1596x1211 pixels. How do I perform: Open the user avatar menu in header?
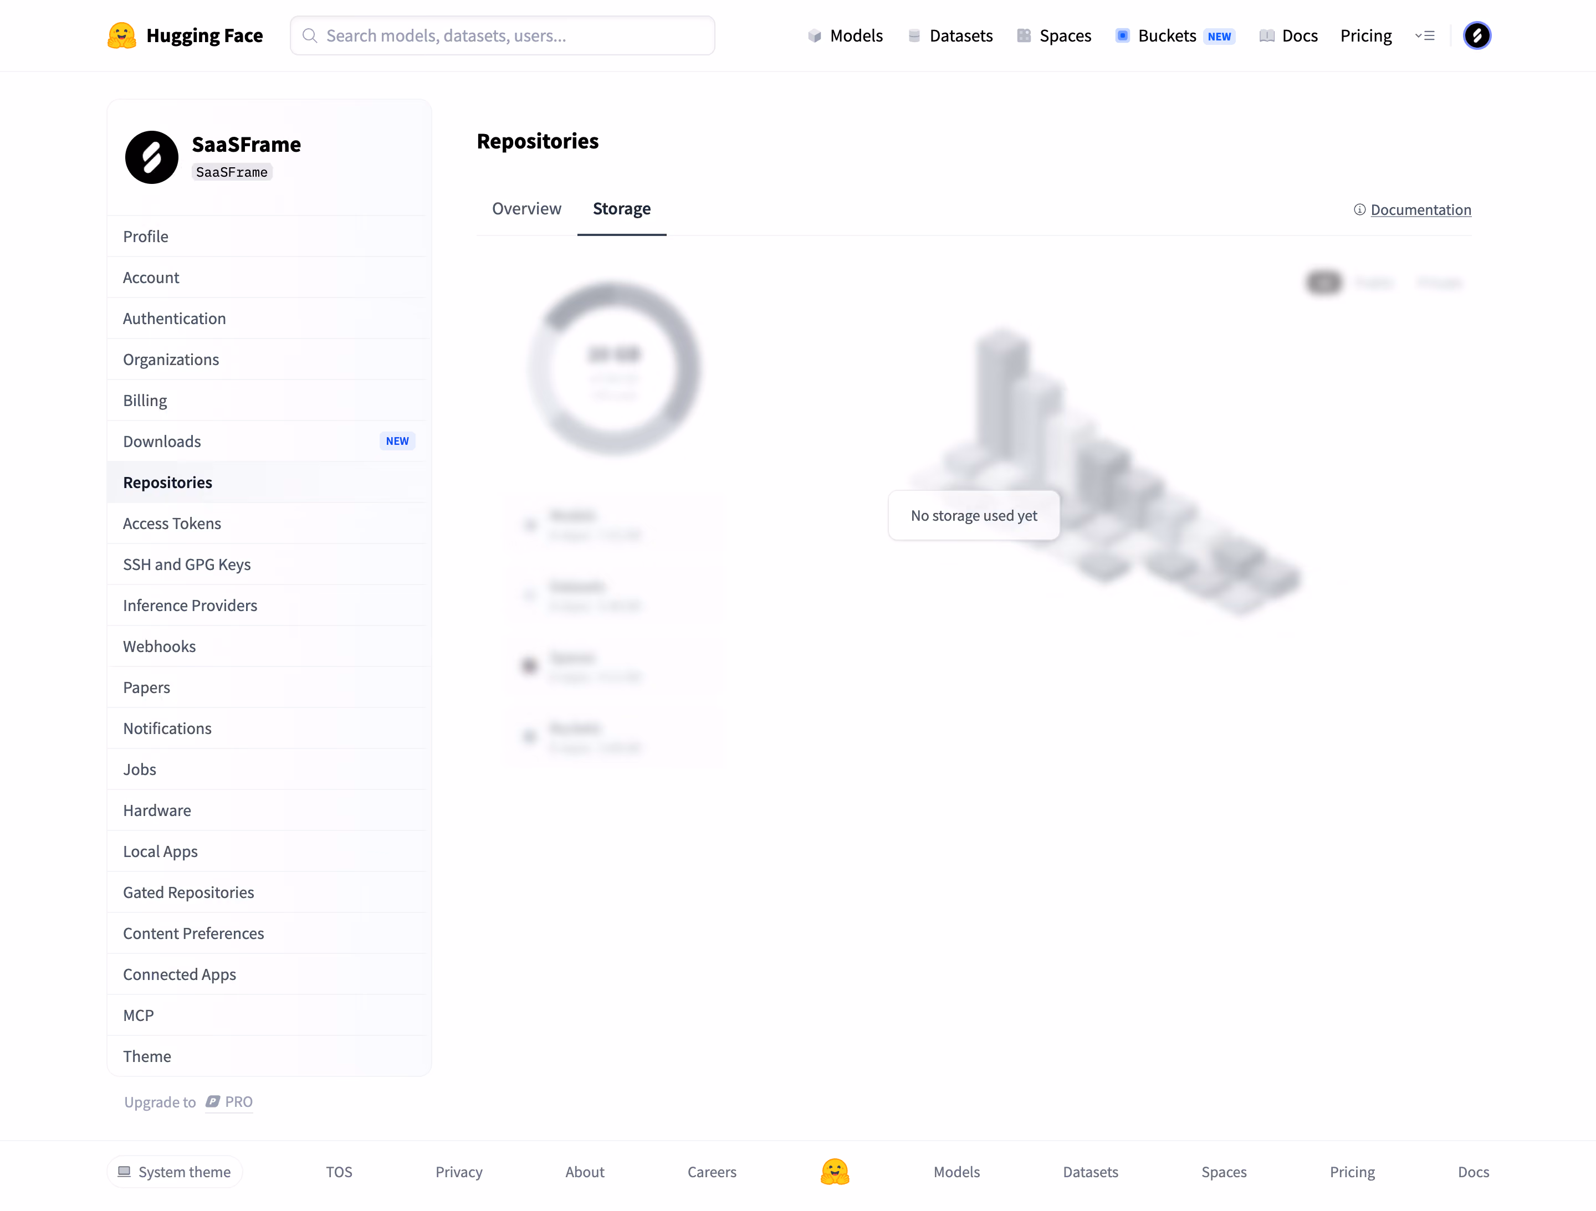tap(1477, 35)
